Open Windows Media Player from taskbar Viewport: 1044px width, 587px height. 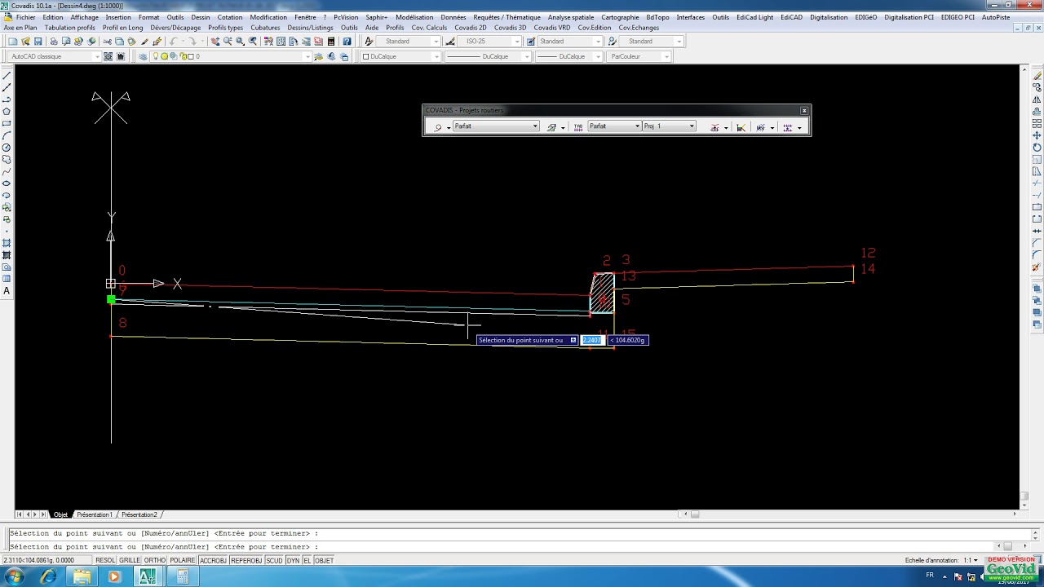[x=114, y=577]
